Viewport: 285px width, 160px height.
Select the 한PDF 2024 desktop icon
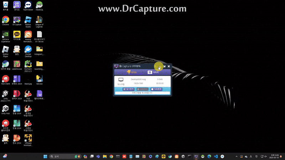[x=17, y=95]
